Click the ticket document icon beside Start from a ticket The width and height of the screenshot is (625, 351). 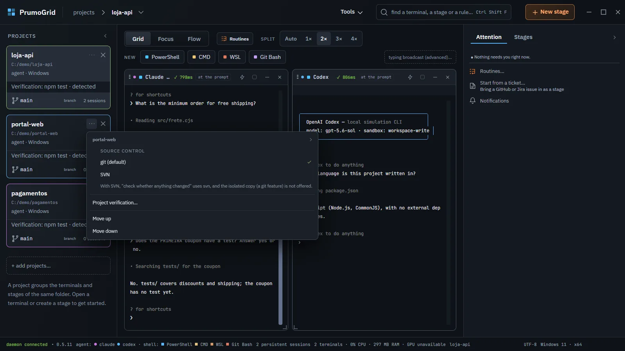click(473, 86)
